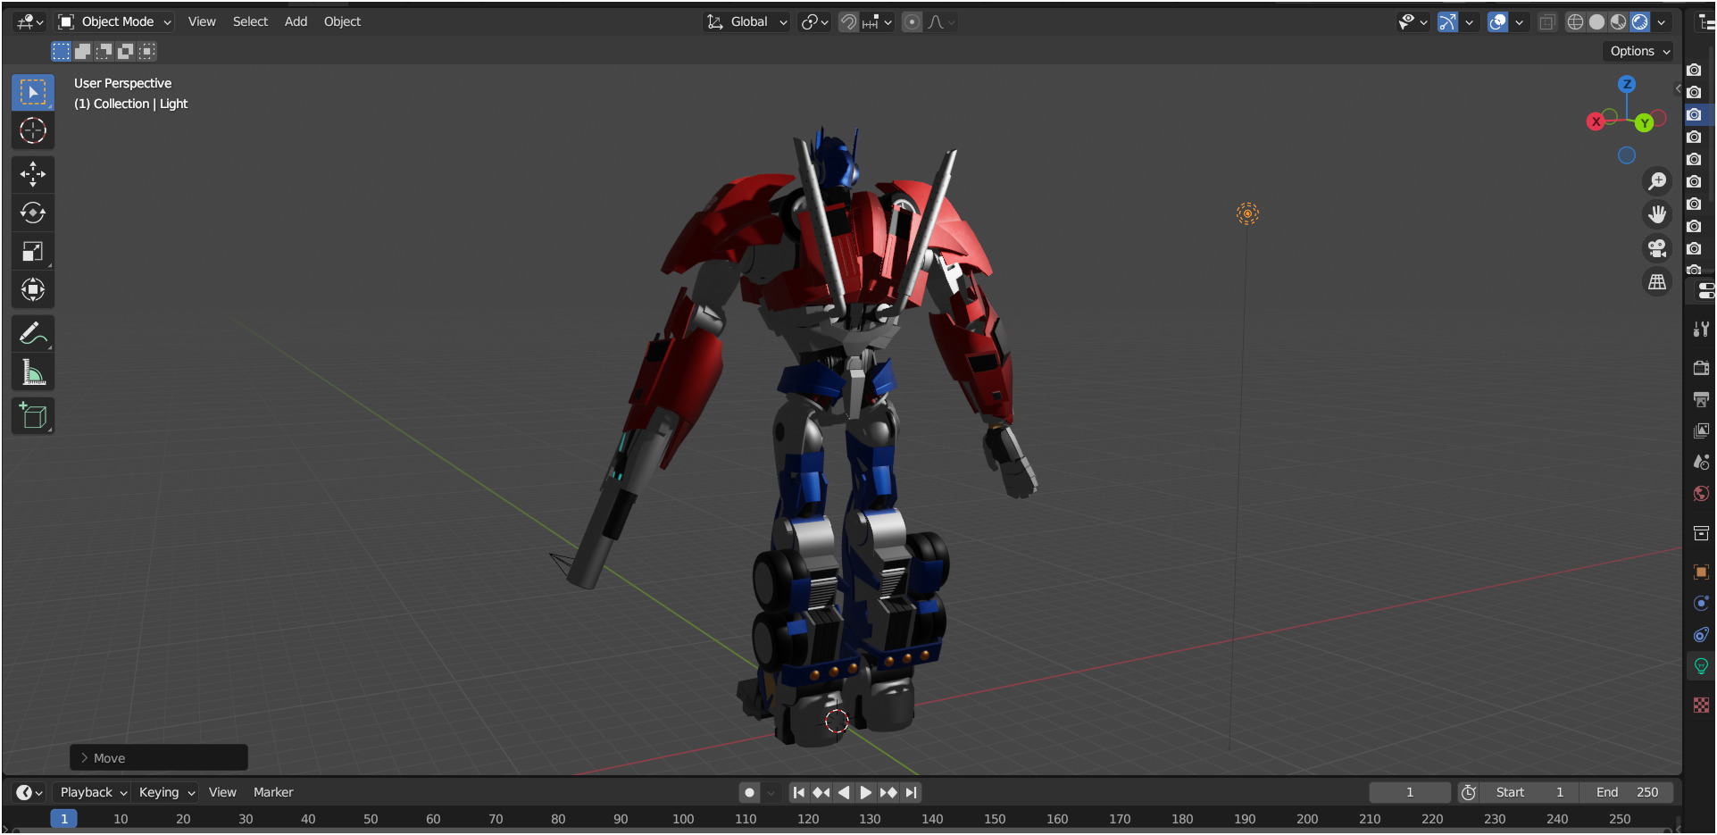Open the Scene properties tab
Screen dimensions: 1717x835
click(1701, 462)
